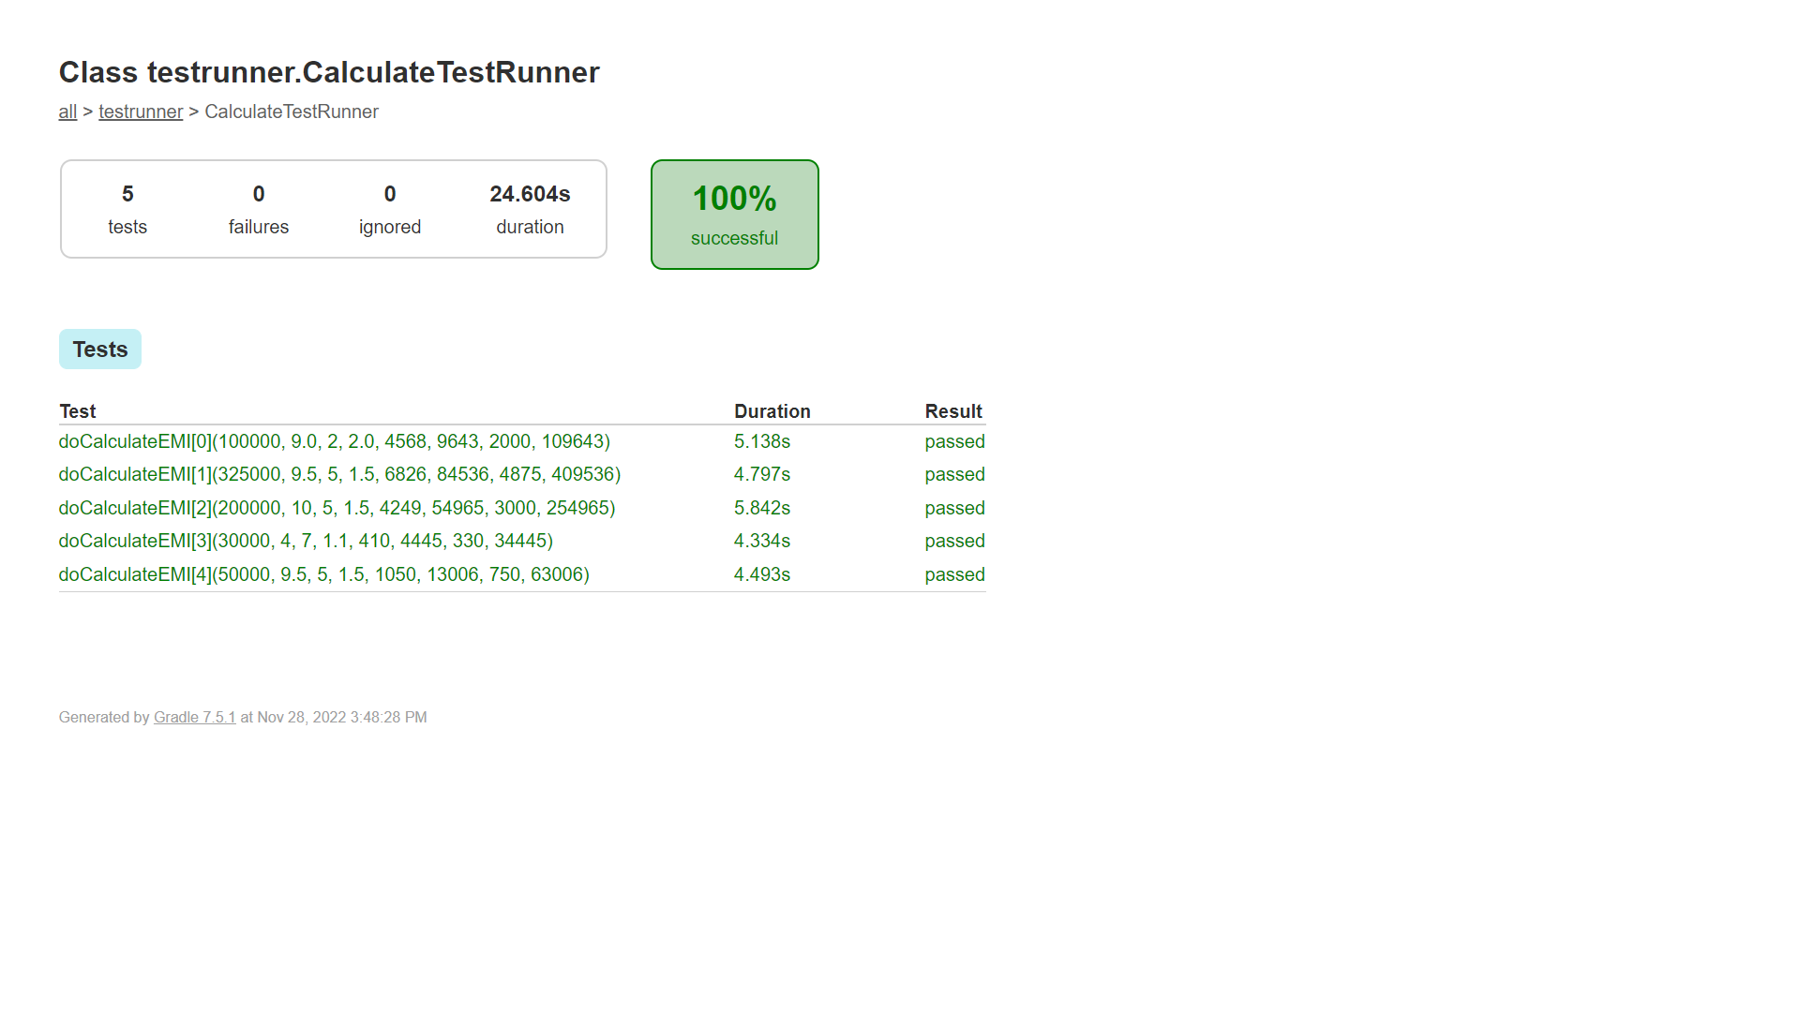Click the 5.842s duration value
This screenshot has width=1800, height=1012.
click(761, 508)
